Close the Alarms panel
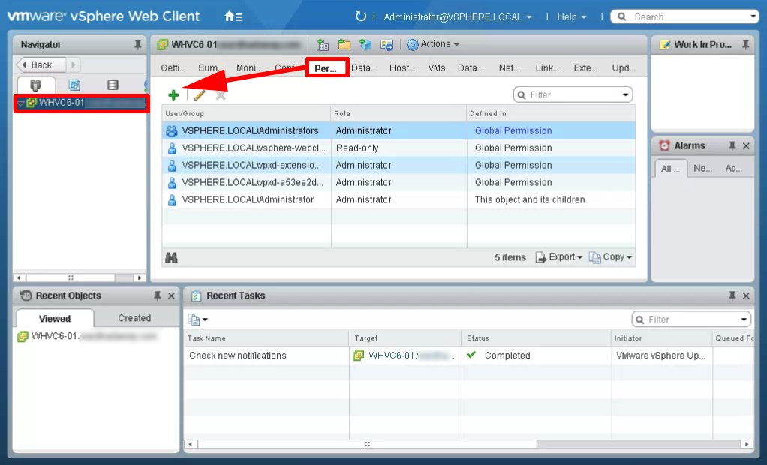Viewport: 767px width, 465px height. tap(746, 145)
